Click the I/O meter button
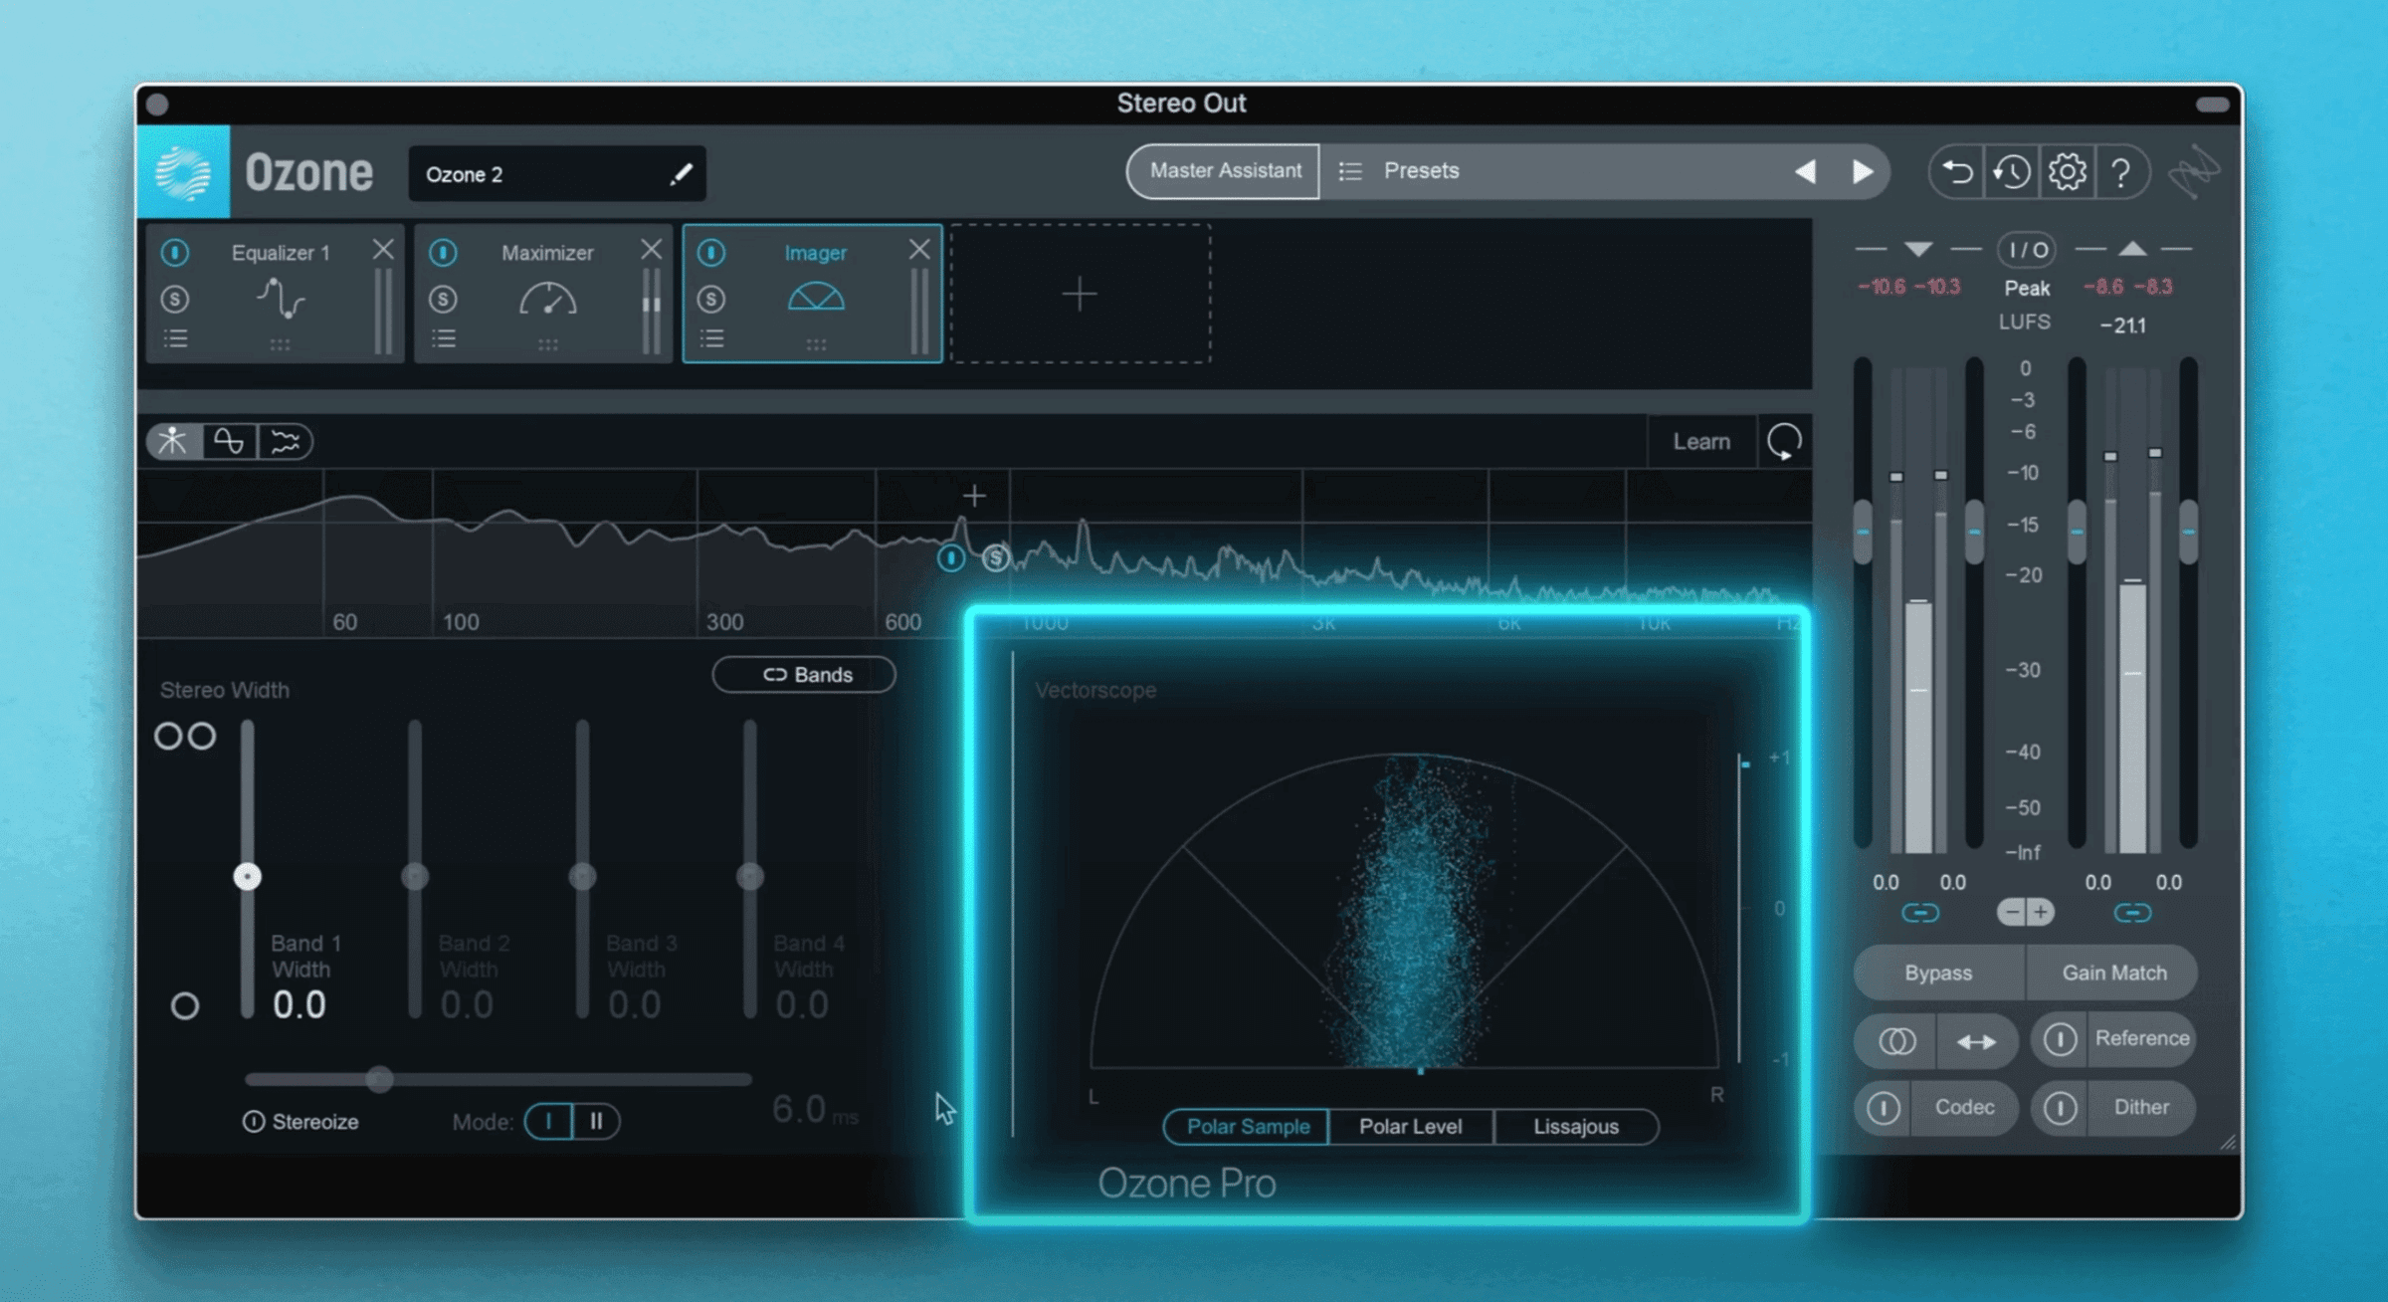Image resolution: width=2388 pixels, height=1302 pixels. [2027, 250]
